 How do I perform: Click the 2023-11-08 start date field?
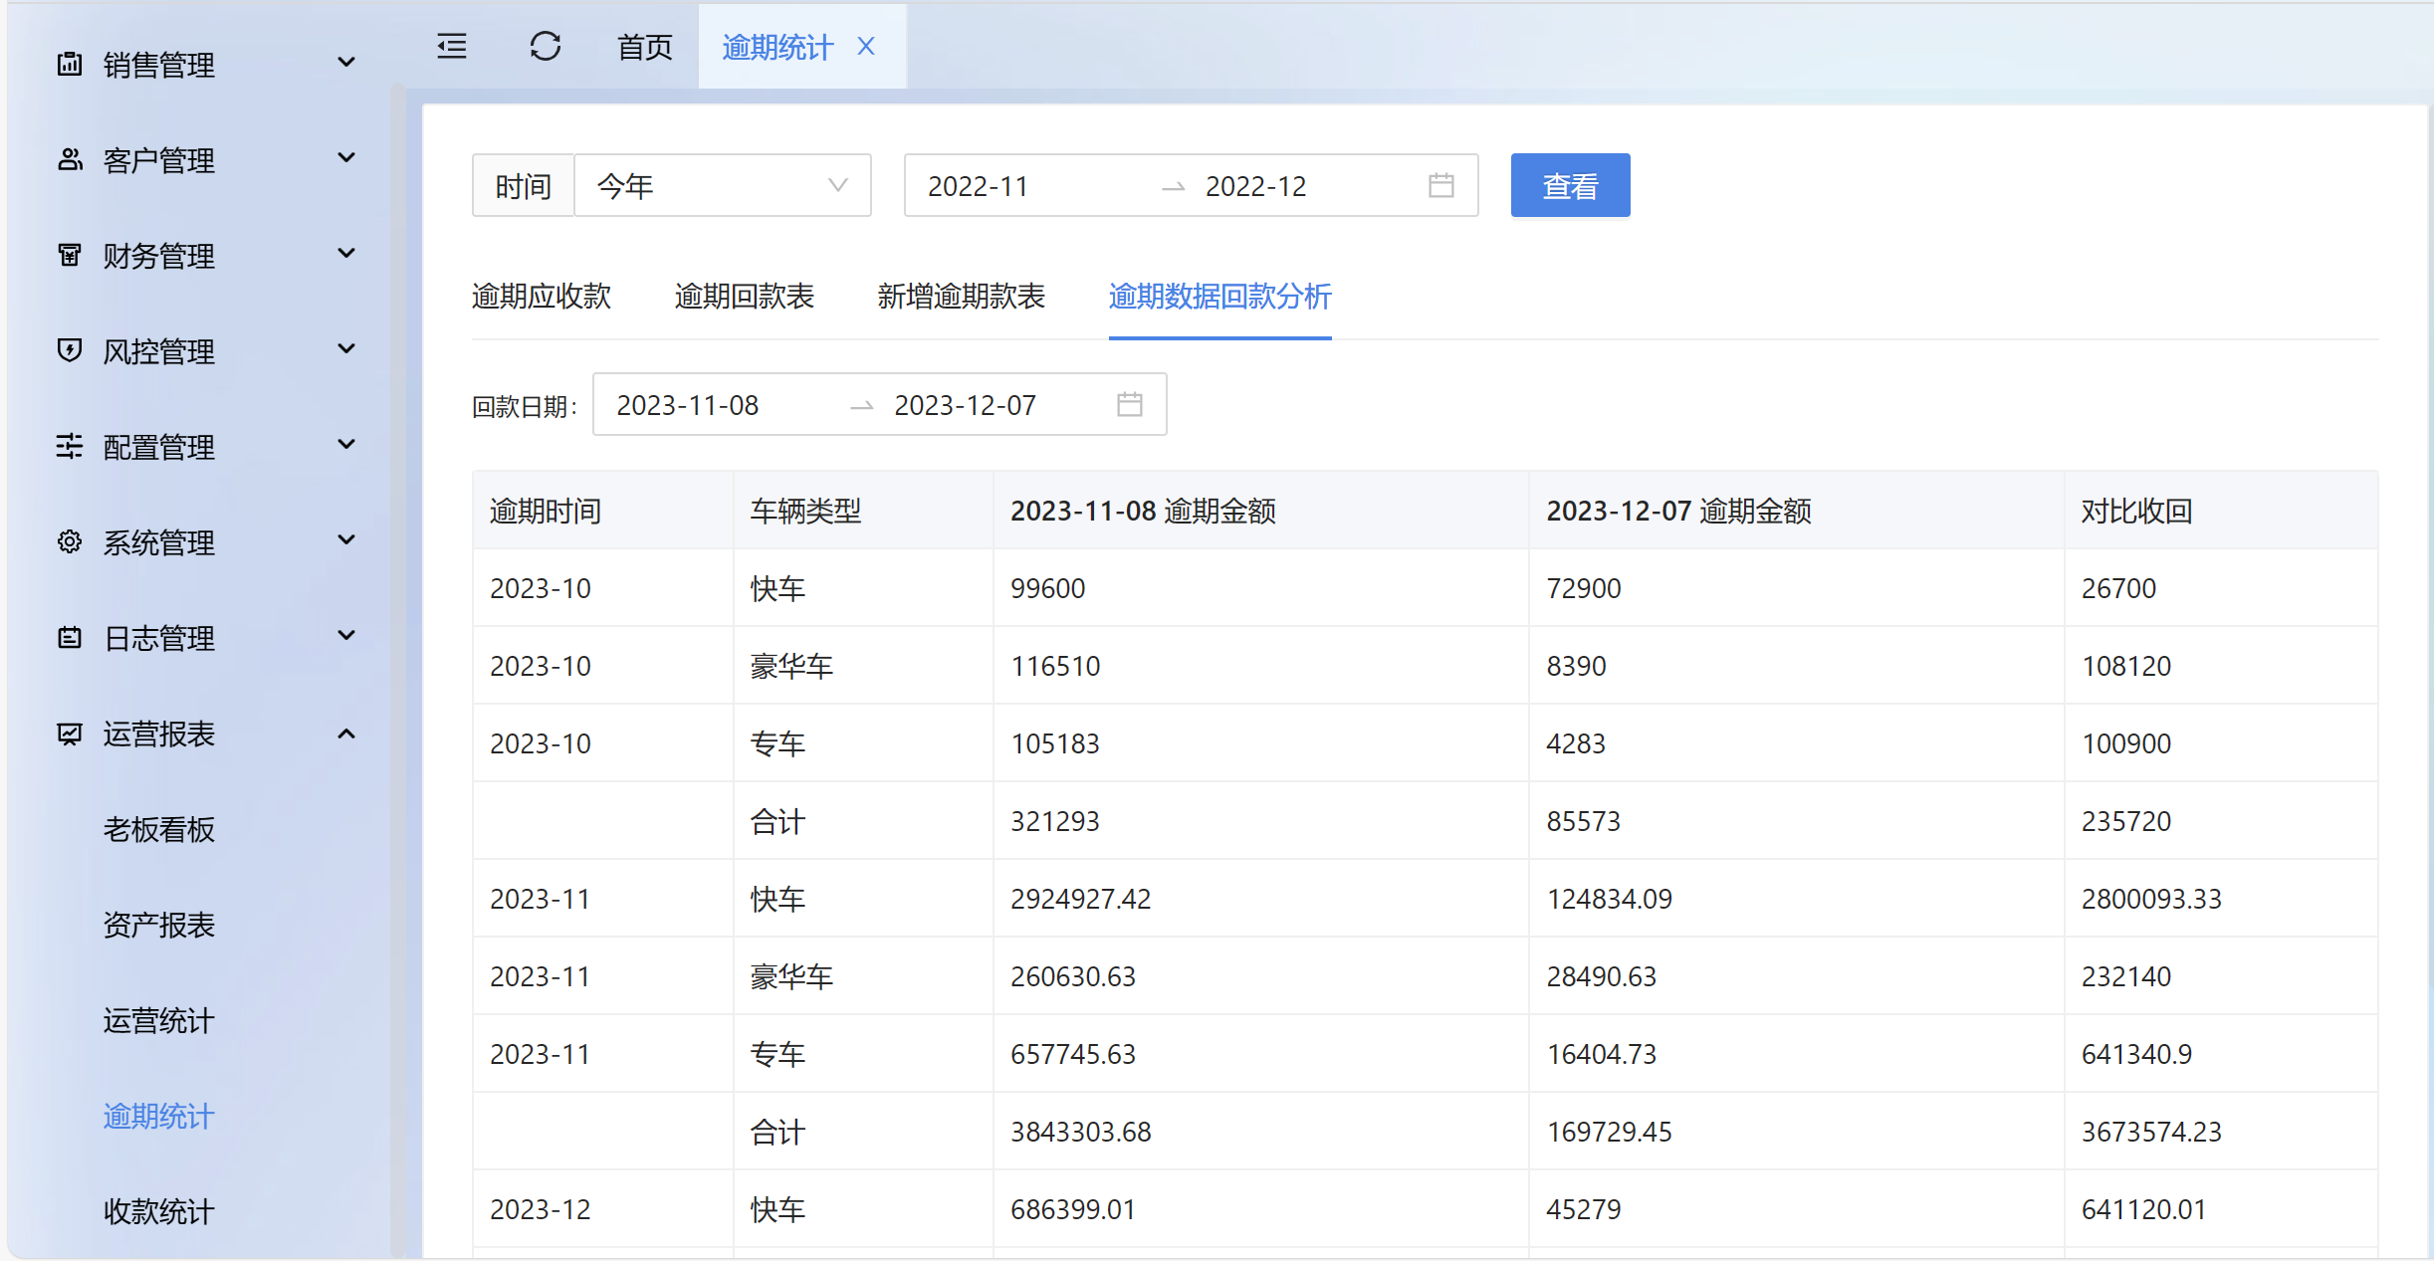click(688, 405)
